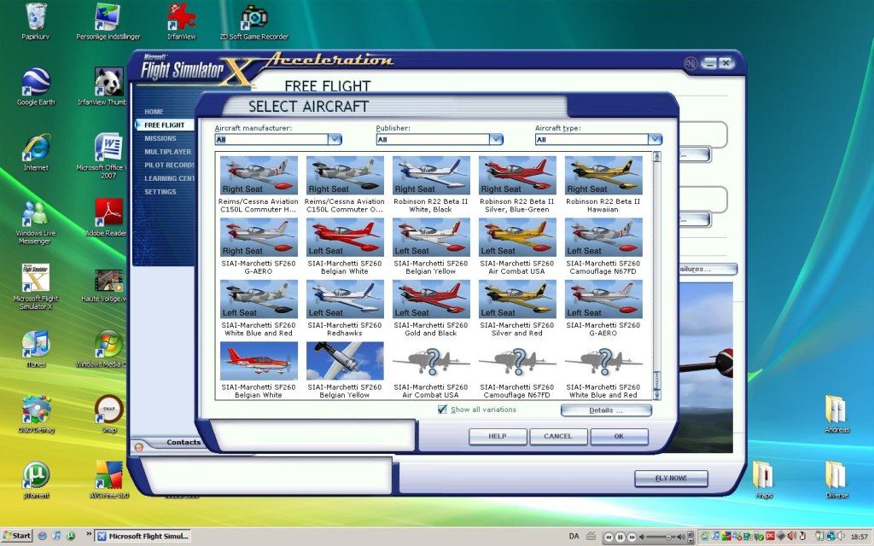Confirm aircraft selection with the OK button
Screen dimensions: 874x546
619,436
